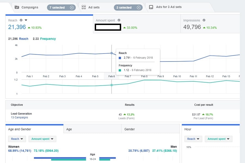245x163 pixels.
Task: Show info tooltip for Amount spent
Action: pos(119,20)
